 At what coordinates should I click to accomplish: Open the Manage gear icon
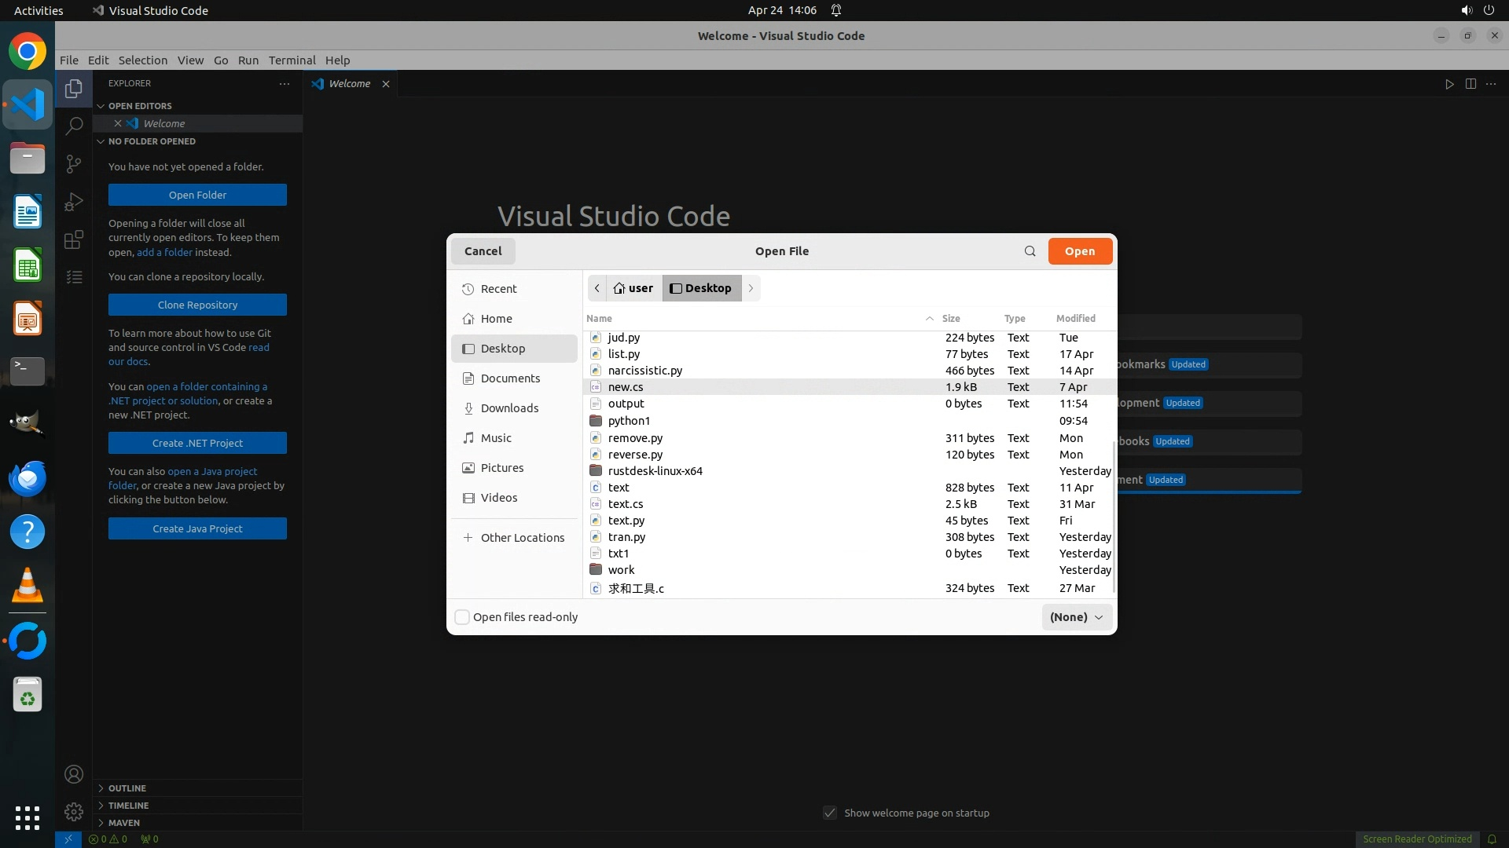74,811
